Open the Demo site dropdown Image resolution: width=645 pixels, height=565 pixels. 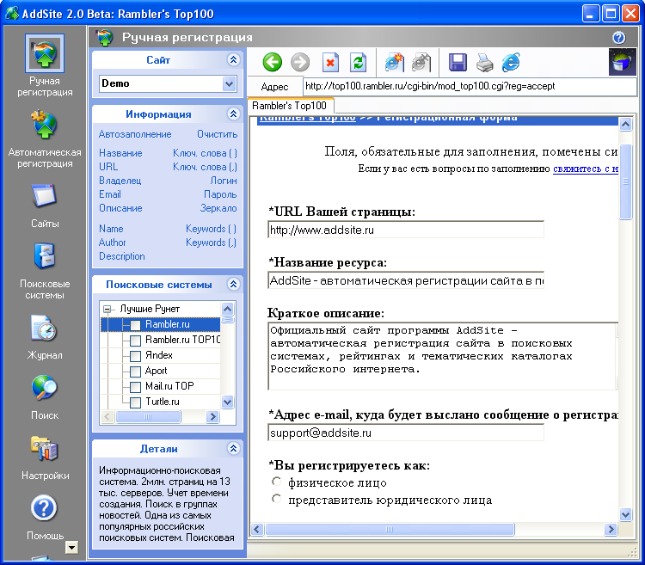tap(229, 84)
